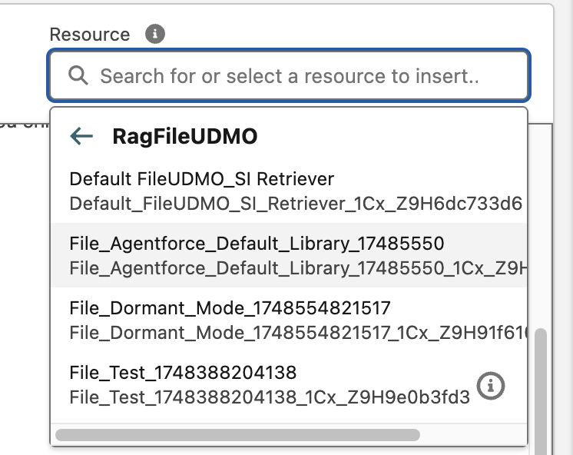This screenshot has width=573, height=455.
Task: Click API name File_Dormant_Mode_1748554821517_1Cx
Action: pos(298,333)
